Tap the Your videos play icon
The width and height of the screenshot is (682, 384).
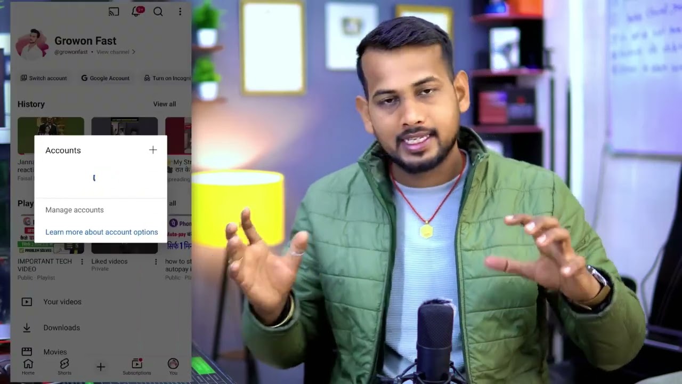pyautogui.click(x=27, y=302)
